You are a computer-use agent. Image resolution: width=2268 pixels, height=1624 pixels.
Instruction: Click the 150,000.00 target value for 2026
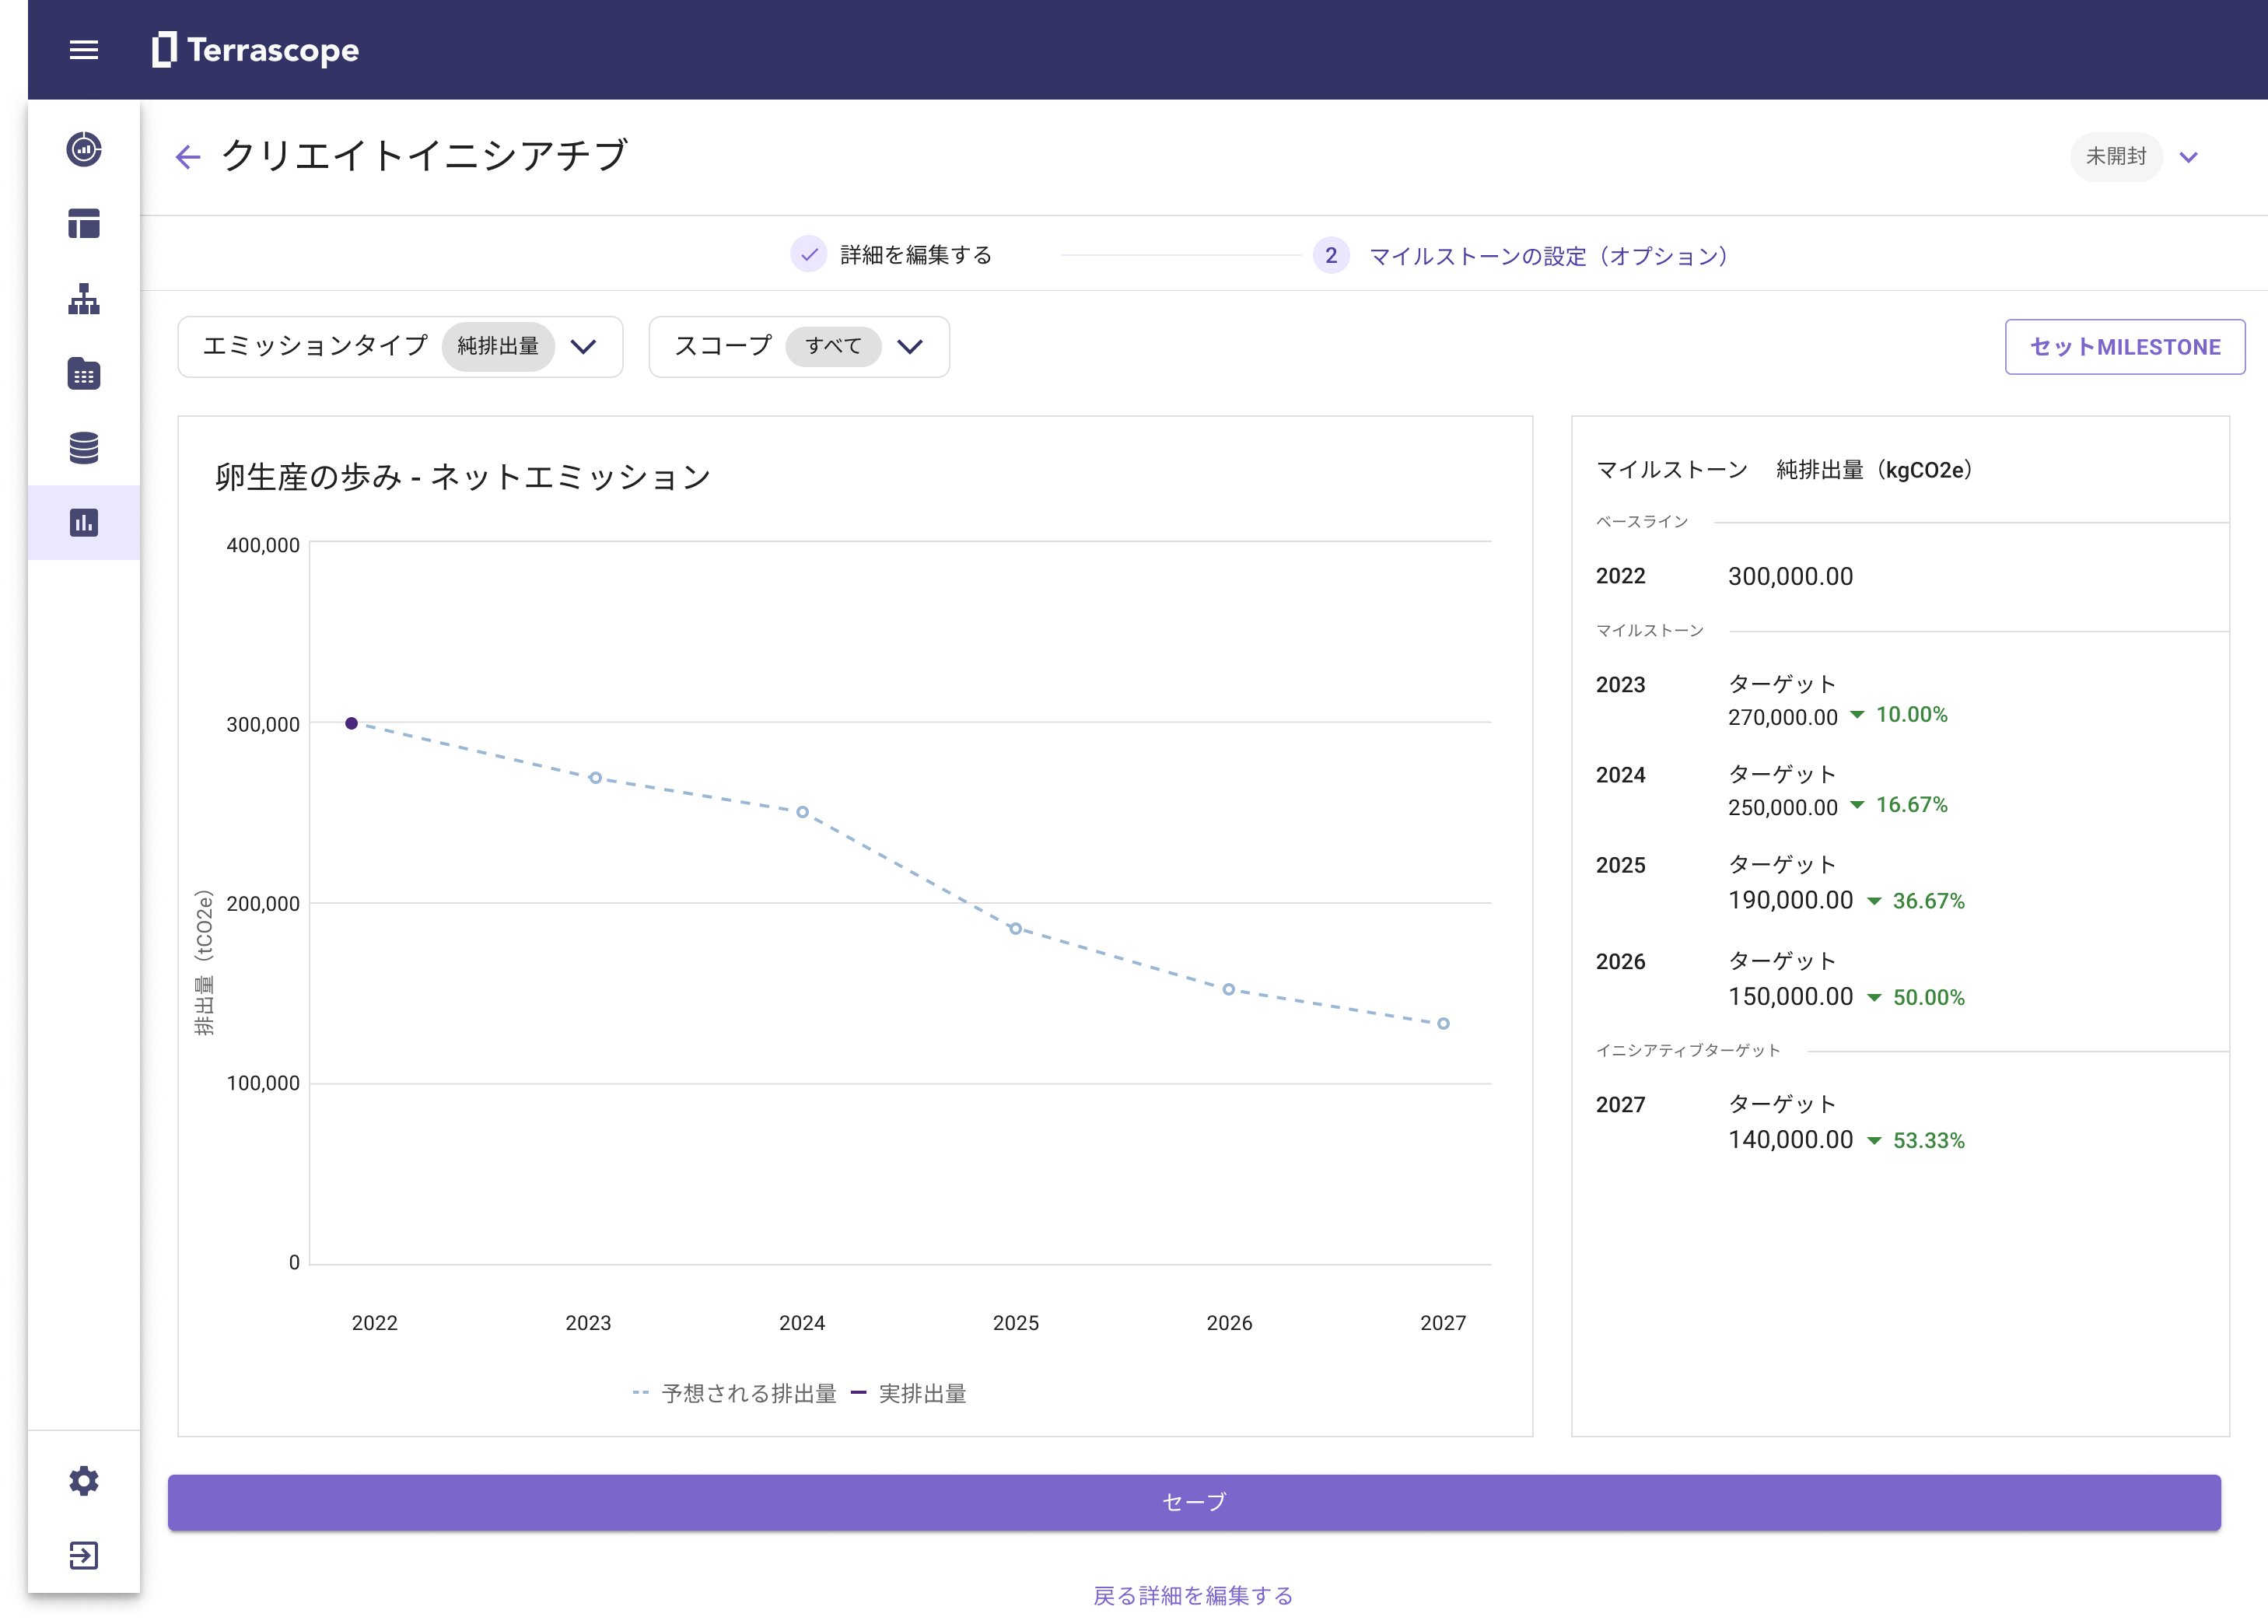click(x=1790, y=996)
